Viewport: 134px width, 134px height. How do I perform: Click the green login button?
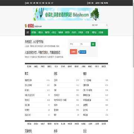pos(93,44)
